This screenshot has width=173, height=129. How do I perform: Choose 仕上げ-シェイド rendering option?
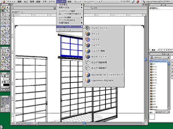click(x=103, y=56)
